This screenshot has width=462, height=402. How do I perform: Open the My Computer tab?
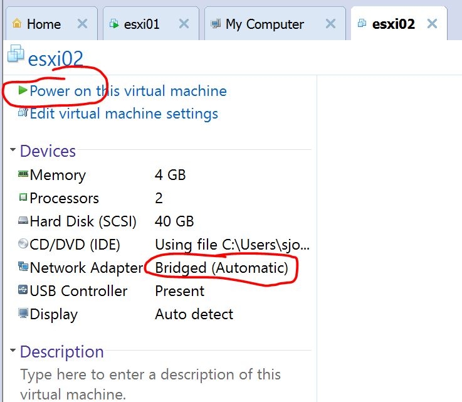[x=275, y=24]
